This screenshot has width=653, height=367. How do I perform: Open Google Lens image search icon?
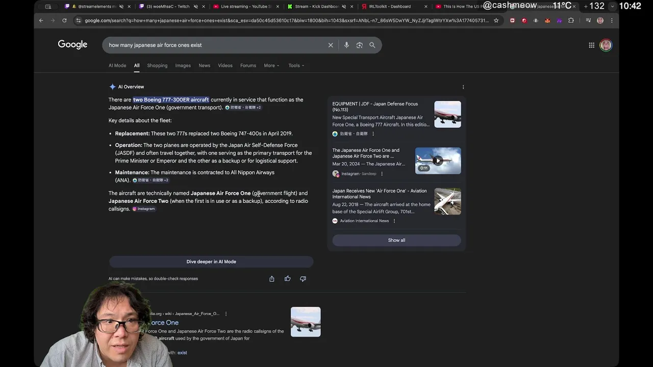tap(359, 45)
